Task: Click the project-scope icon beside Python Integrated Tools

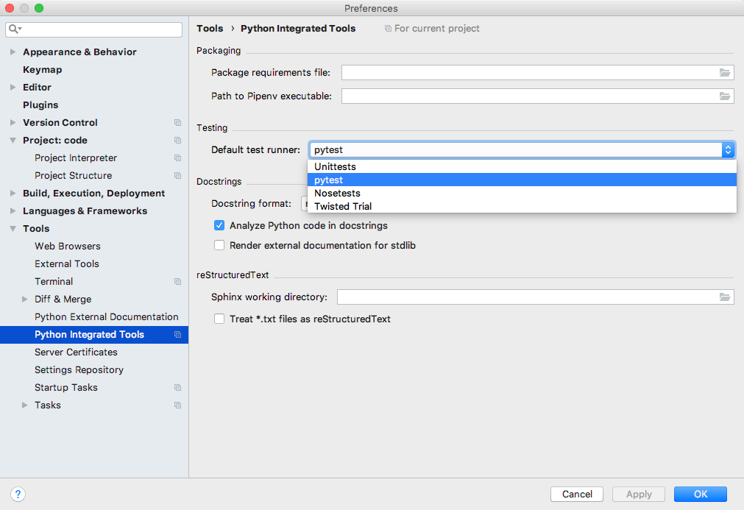Action: pyautogui.click(x=177, y=334)
